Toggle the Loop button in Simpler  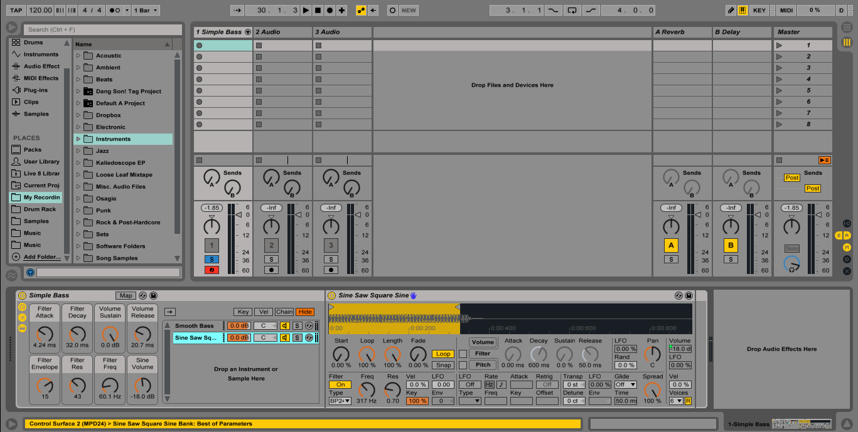tap(442, 354)
